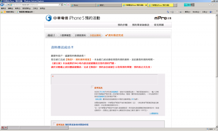Switch to the Baidu tab
The height and width of the screenshot is (131, 218).
83,5
